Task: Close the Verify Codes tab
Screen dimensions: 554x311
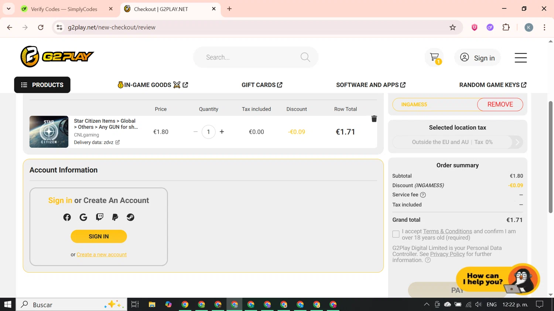Action: coord(111,9)
